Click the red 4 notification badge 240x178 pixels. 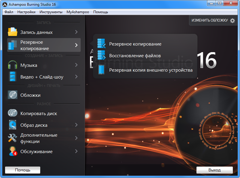point(15,153)
